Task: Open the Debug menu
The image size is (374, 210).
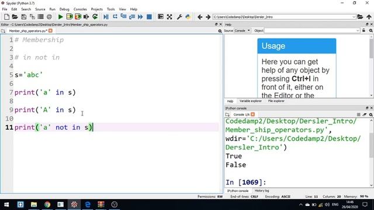Action: tap(64, 9)
